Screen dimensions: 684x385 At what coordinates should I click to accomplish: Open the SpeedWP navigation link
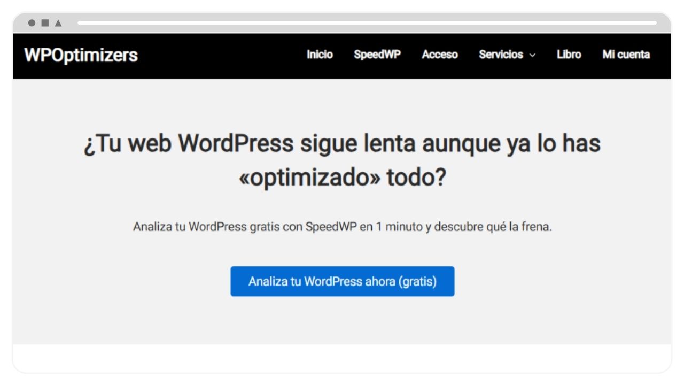tap(377, 55)
